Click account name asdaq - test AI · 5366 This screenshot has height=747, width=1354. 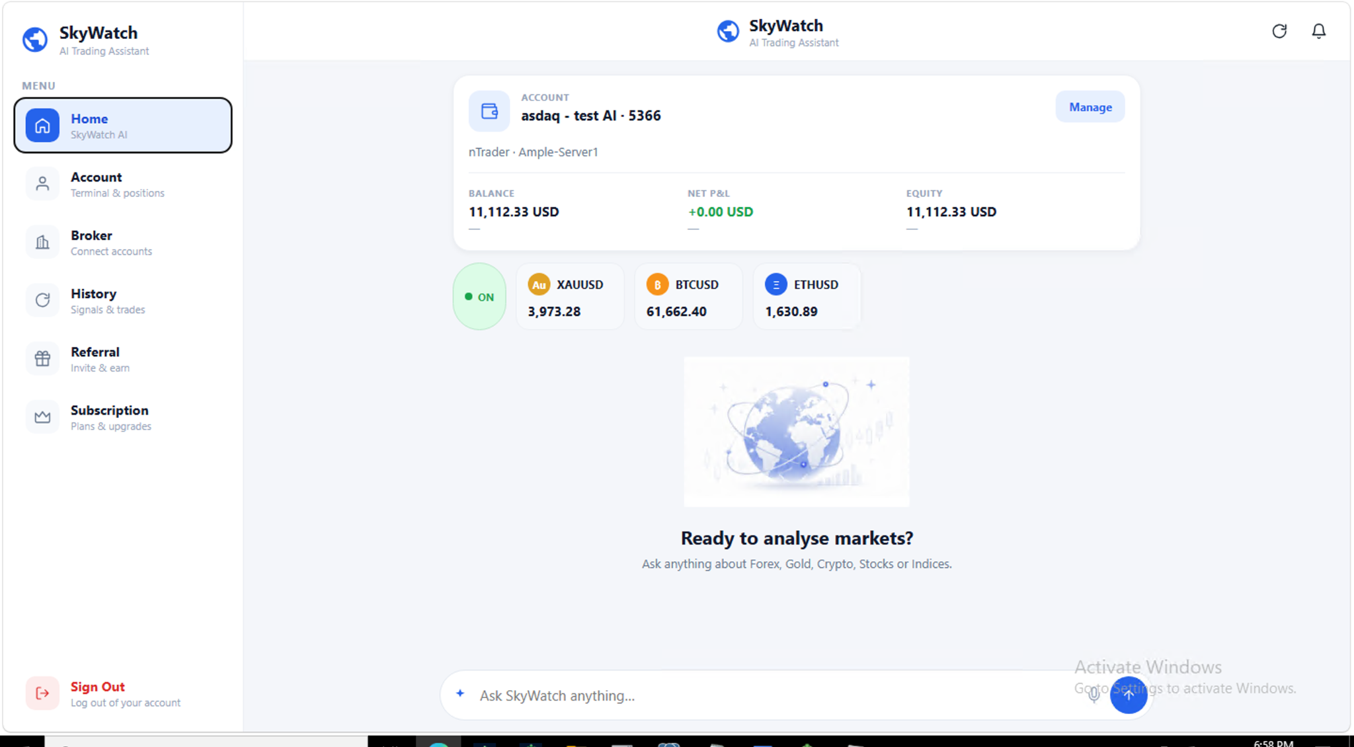click(591, 116)
